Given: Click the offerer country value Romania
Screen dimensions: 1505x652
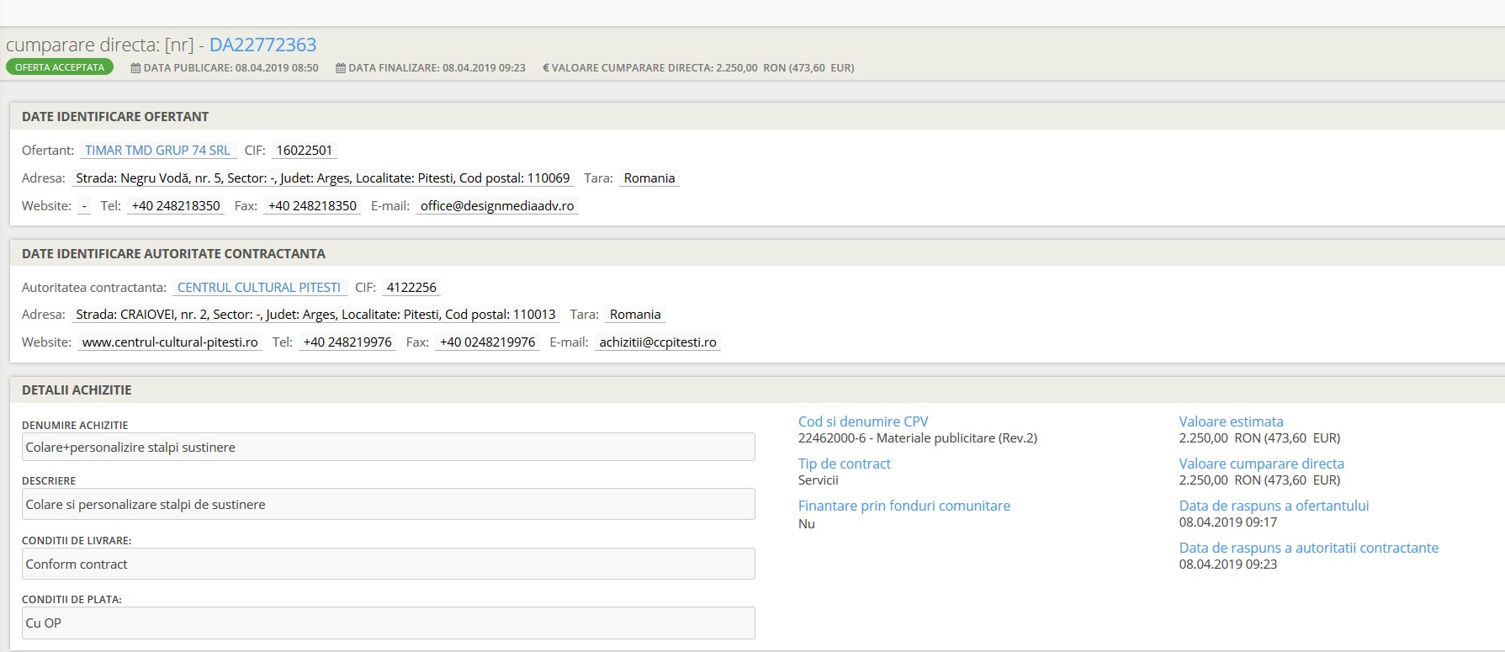Looking at the screenshot, I should pyautogui.click(x=649, y=178).
